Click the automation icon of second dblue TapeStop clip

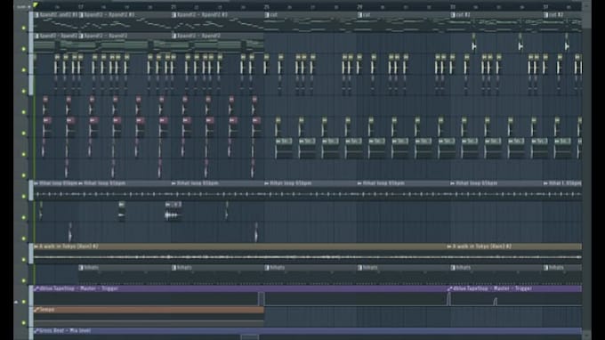449,288
